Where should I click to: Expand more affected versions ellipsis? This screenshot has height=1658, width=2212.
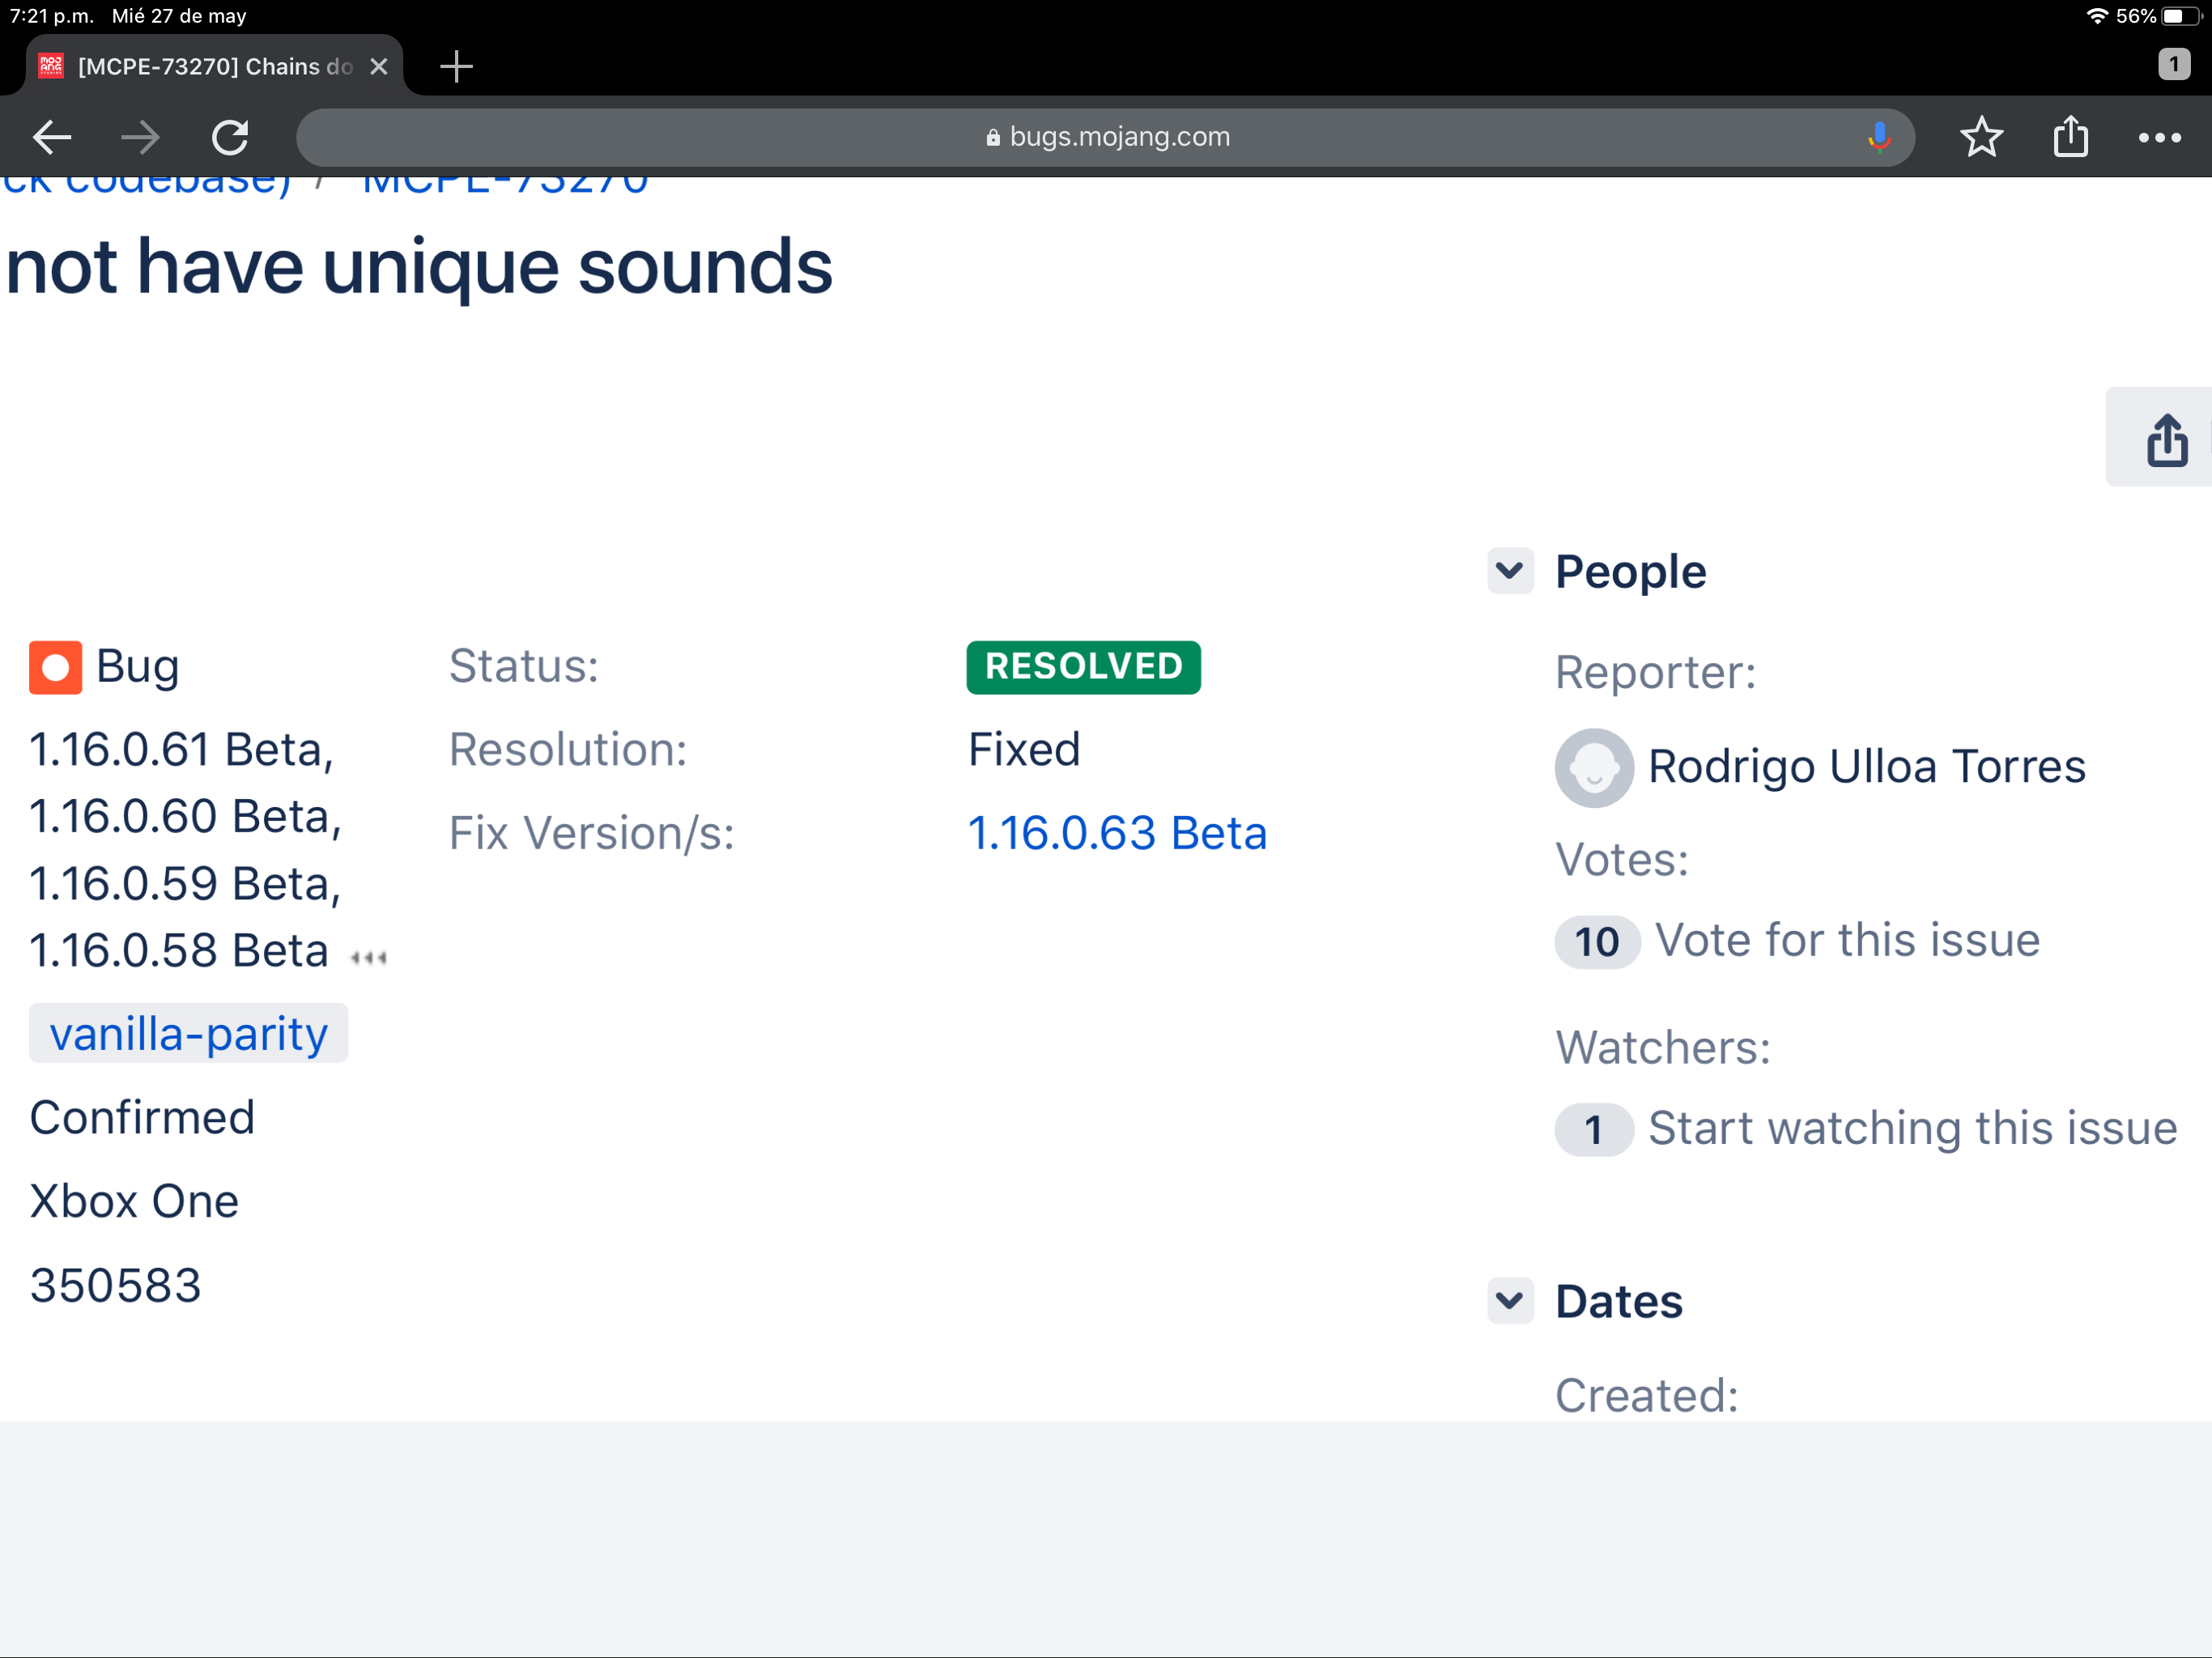click(369, 958)
